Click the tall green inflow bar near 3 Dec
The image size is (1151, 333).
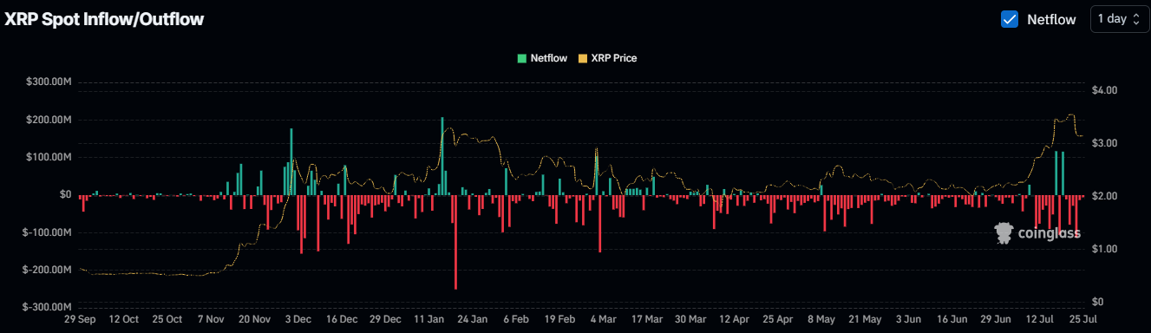pyautogui.click(x=291, y=161)
